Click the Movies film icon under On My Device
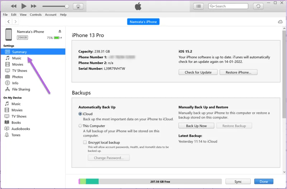Screen dimensions: 287x189 coord(7,110)
